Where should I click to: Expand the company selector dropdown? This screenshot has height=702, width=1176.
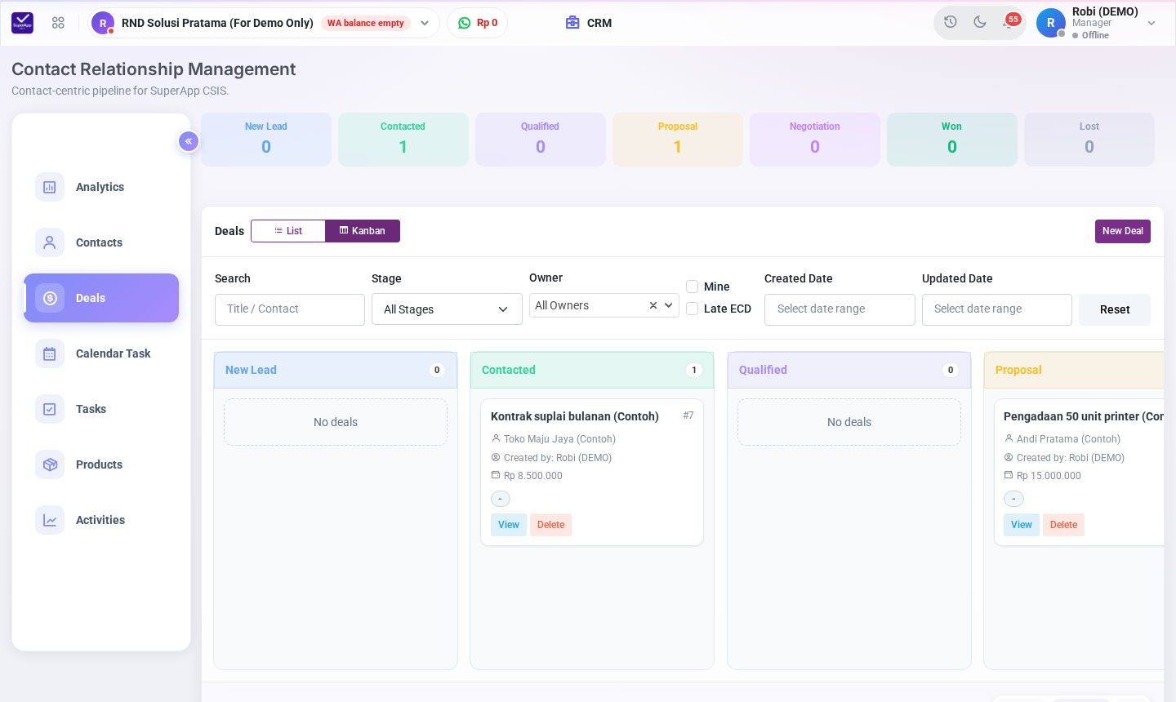coord(425,23)
